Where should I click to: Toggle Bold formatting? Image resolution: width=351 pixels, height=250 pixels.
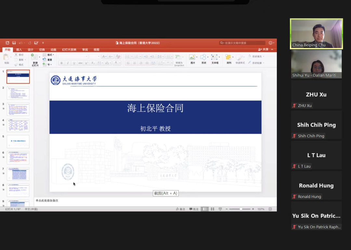coord(62,63)
